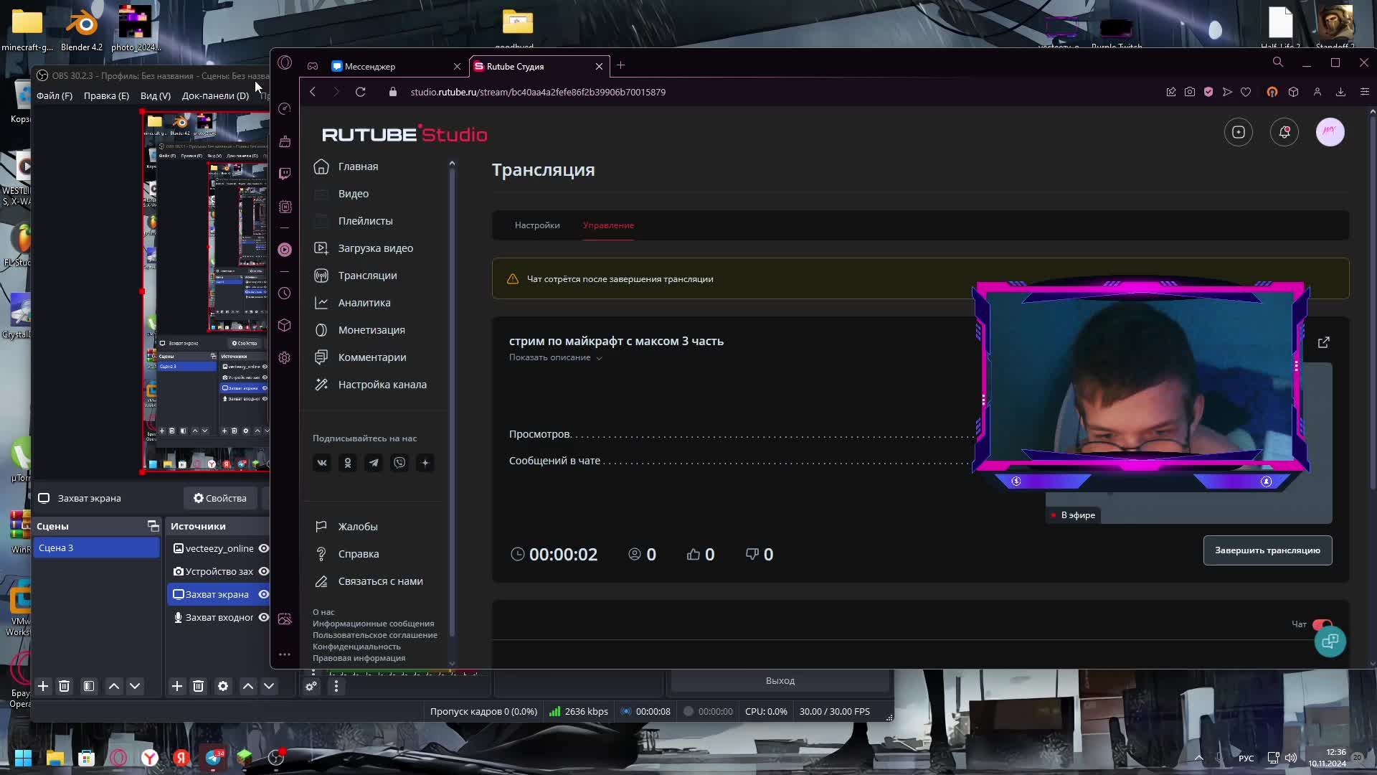Open Opera sidebar settings gear
Image resolution: width=1377 pixels, height=775 pixels.
(285, 357)
